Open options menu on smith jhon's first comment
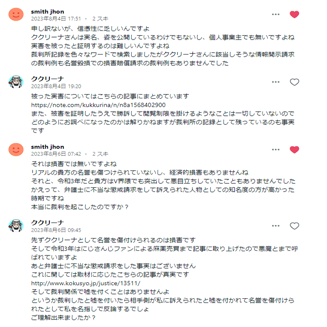 click(276, 14)
